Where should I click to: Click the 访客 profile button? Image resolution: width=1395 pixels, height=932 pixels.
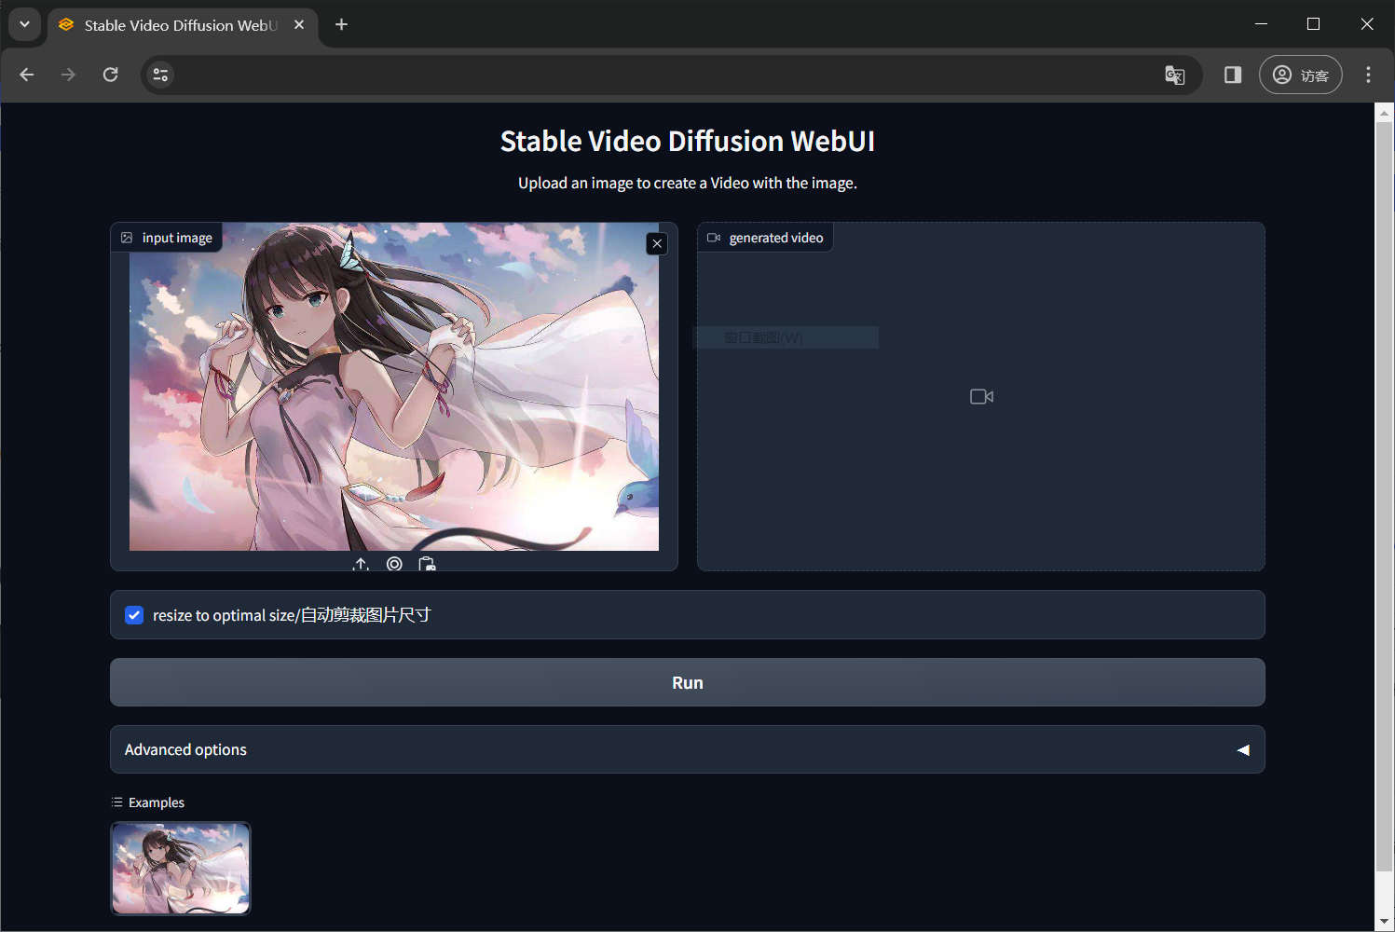click(x=1301, y=75)
